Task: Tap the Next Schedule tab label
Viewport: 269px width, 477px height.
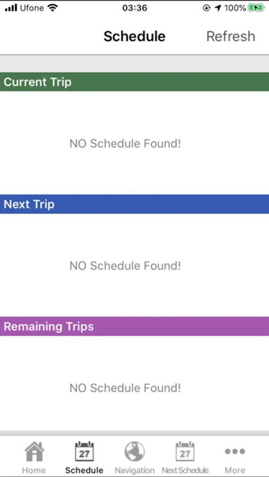Action: [185, 470]
